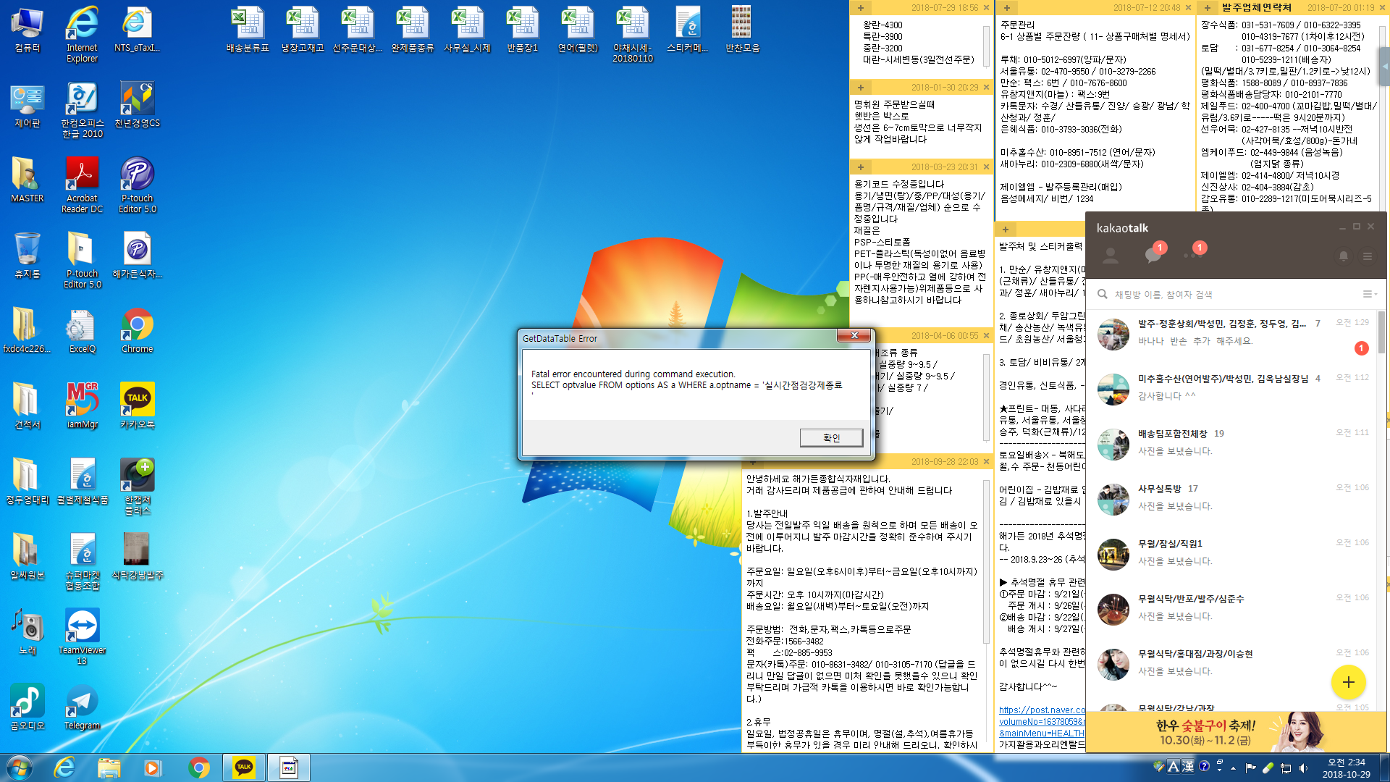This screenshot has width=1390, height=782.
Task: Click the KakaoTalk chat room search field
Action: [x=1223, y=294]
